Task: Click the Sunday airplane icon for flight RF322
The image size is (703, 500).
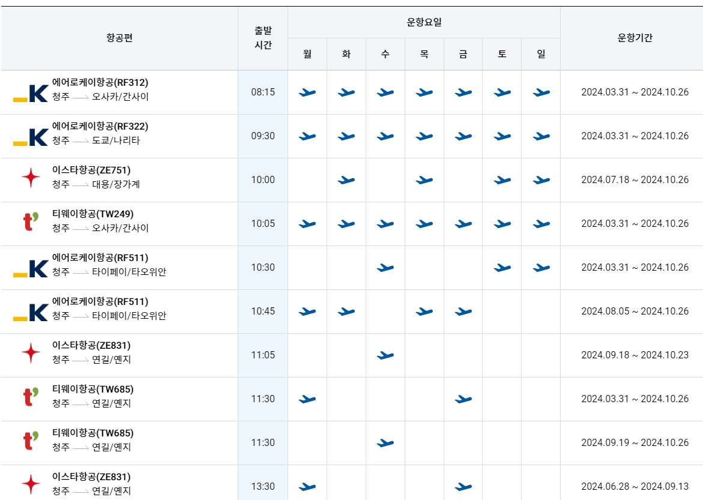Action: [x=542, y=136]
